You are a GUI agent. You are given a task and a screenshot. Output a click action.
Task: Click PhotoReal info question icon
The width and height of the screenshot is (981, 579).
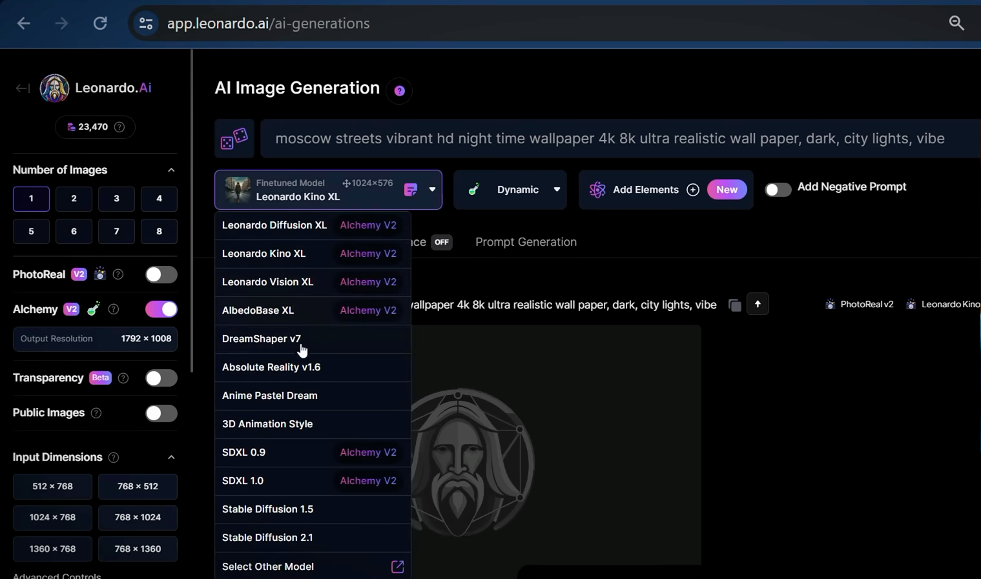click(x=118, y=274)
